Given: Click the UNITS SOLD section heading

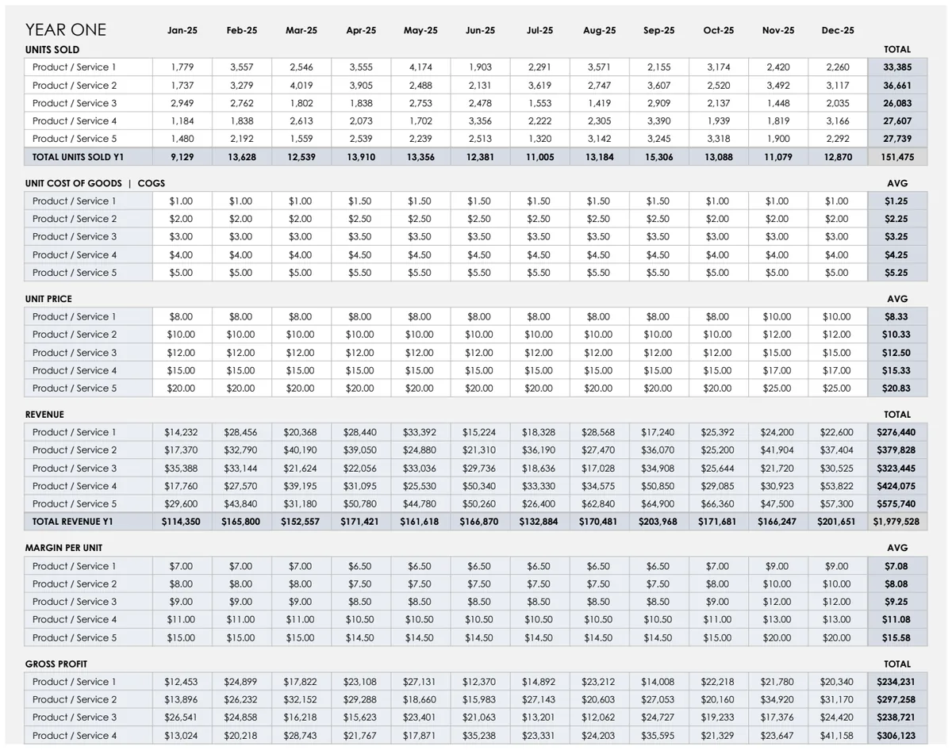Looking at the screenshot, I should tap(52, 50).
